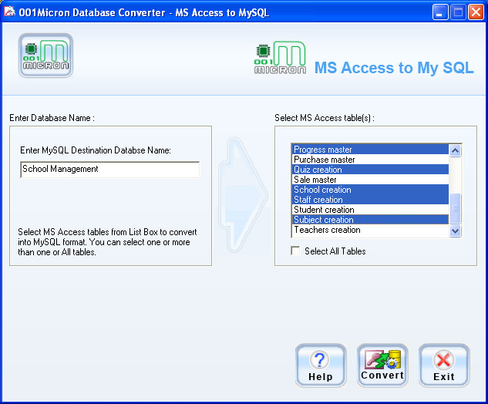Select the Sale master table
This screenshot has height=404, width=488.
coord(371,180)
